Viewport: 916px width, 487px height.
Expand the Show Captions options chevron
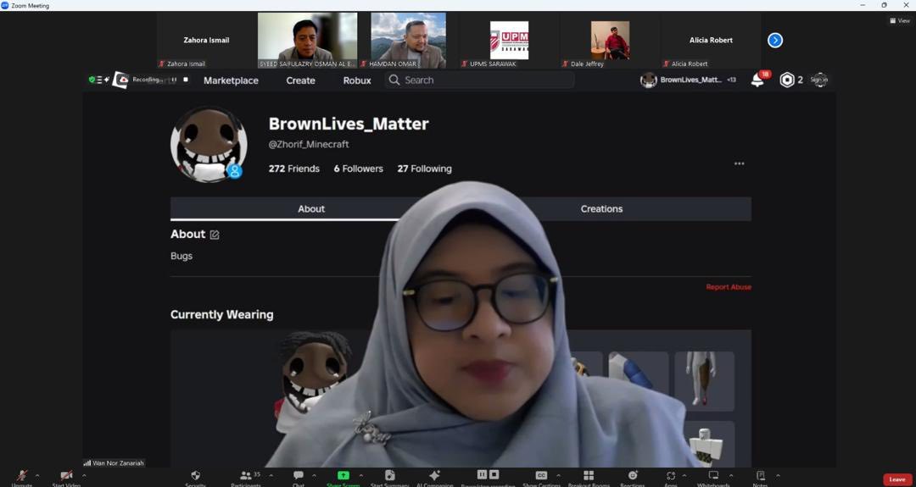[x=558, y=475]
